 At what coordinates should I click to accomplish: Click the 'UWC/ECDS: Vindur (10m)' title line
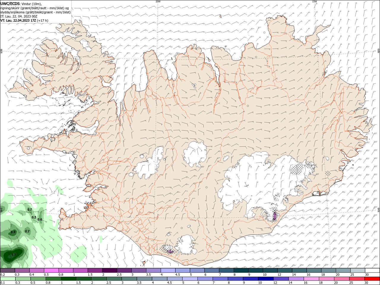tap(21, 4)
